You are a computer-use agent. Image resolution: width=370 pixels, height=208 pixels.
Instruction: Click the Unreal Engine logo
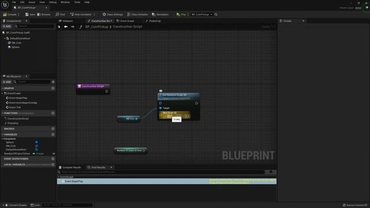point(5,5)
